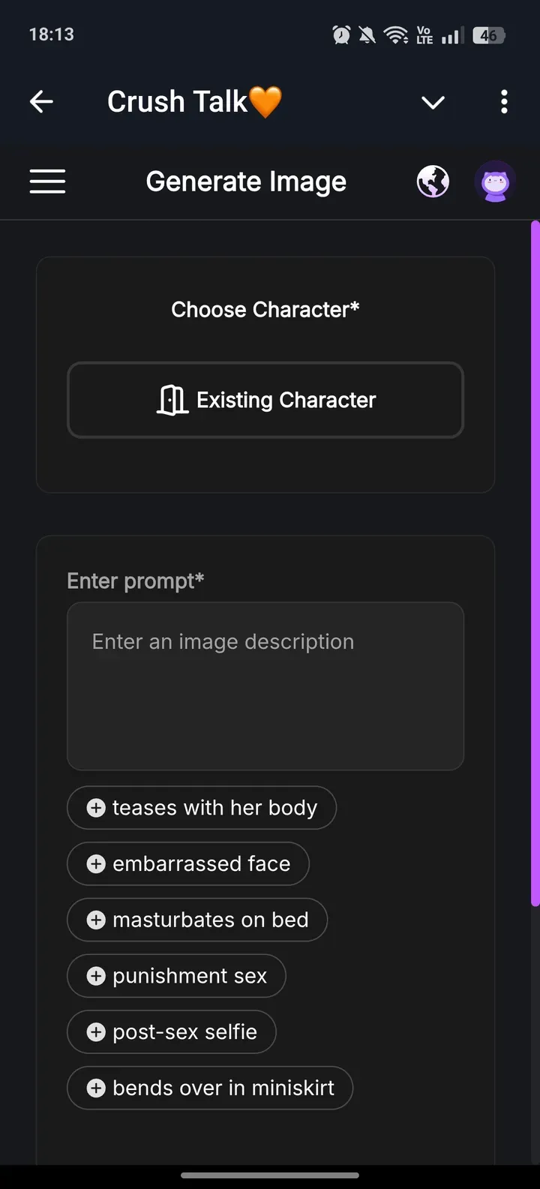The height and width of the screenshot is (1189, 540).
Task: Select the "masturbates on bed" chip
Action: pyautogui.click(x=197, y=920)
